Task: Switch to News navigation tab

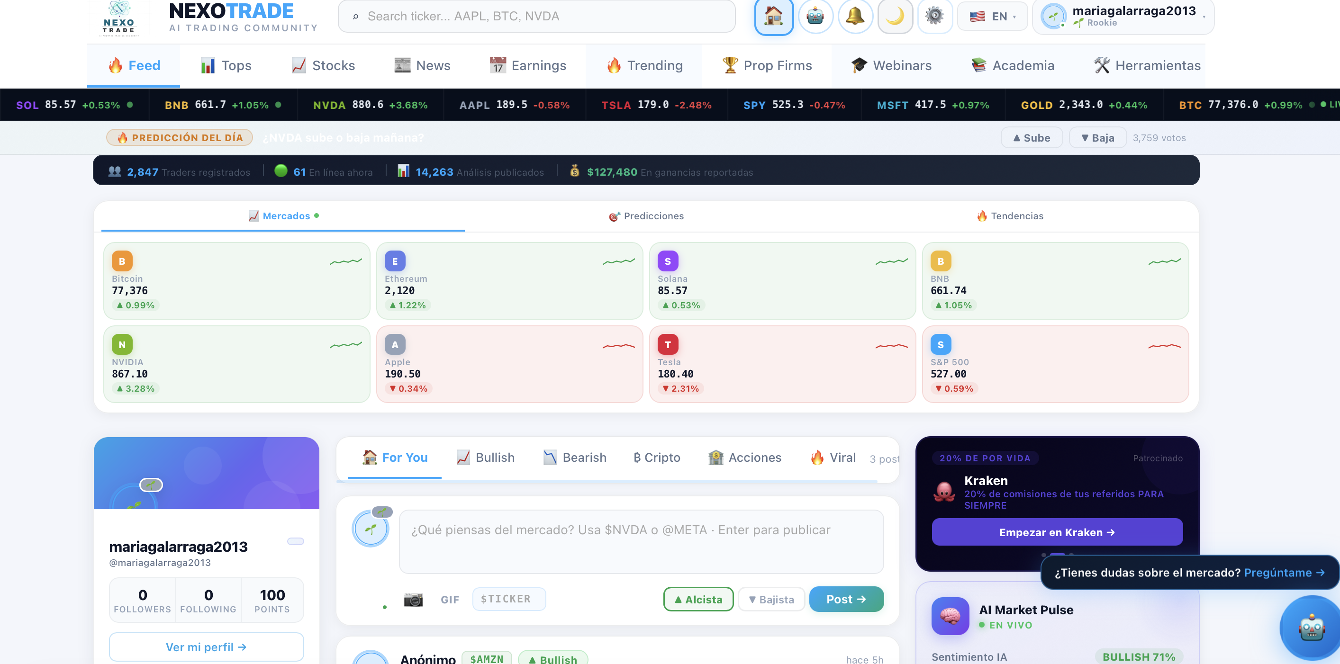Action: click(x=422, y=65)
